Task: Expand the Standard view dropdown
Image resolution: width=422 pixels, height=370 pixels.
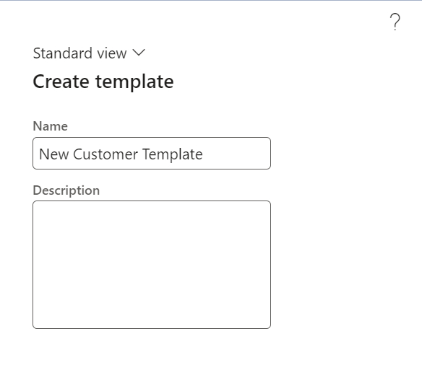Action: tap(89, 53)
